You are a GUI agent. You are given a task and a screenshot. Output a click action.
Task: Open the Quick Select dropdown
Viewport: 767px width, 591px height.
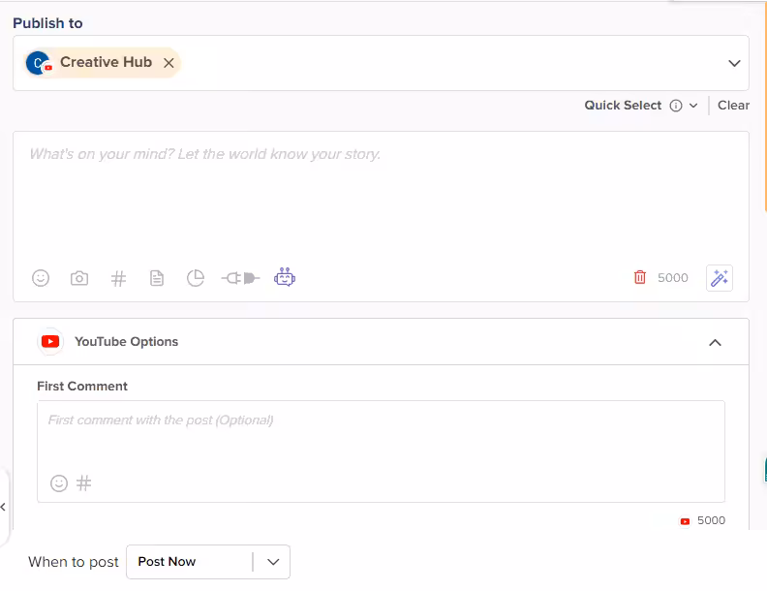tap(693, 106)
